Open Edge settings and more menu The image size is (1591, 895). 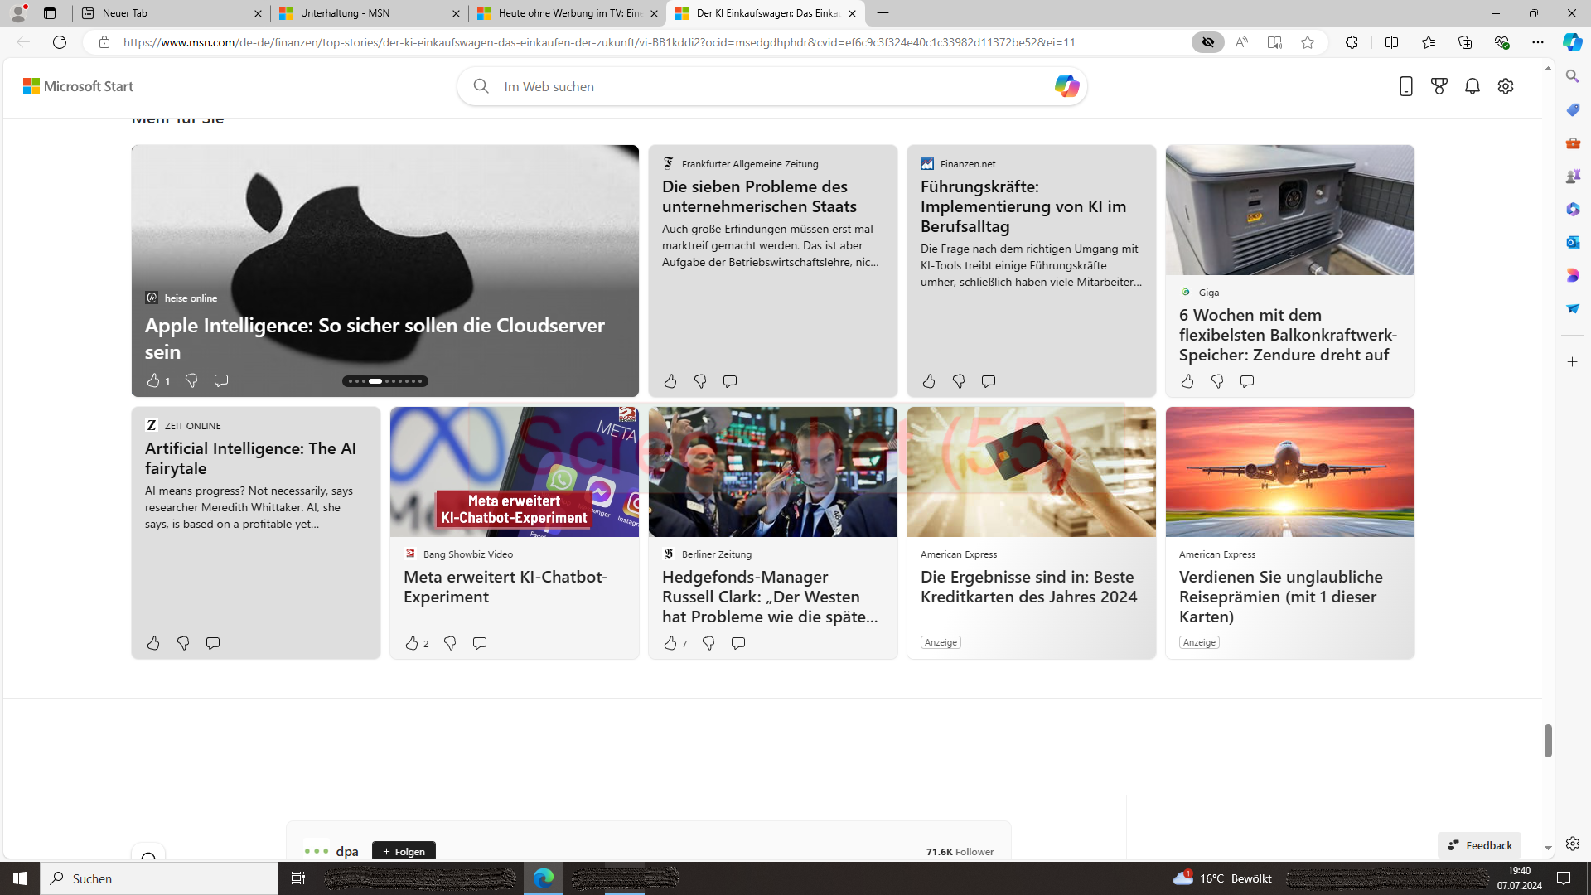click(1537, 42)
